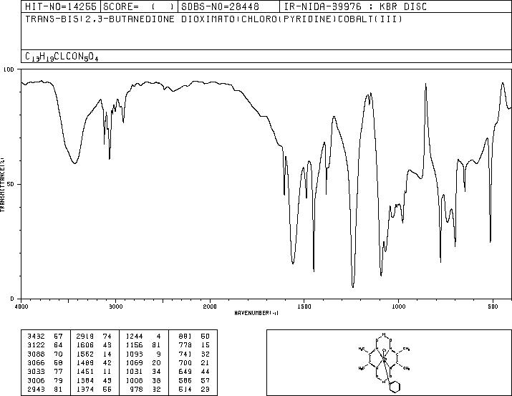Click the HIT-NO=14255 header cell

click(x=61, y=6)
